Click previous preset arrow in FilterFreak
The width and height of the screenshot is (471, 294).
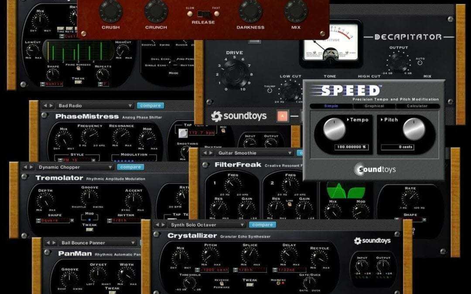coord(205,153)
